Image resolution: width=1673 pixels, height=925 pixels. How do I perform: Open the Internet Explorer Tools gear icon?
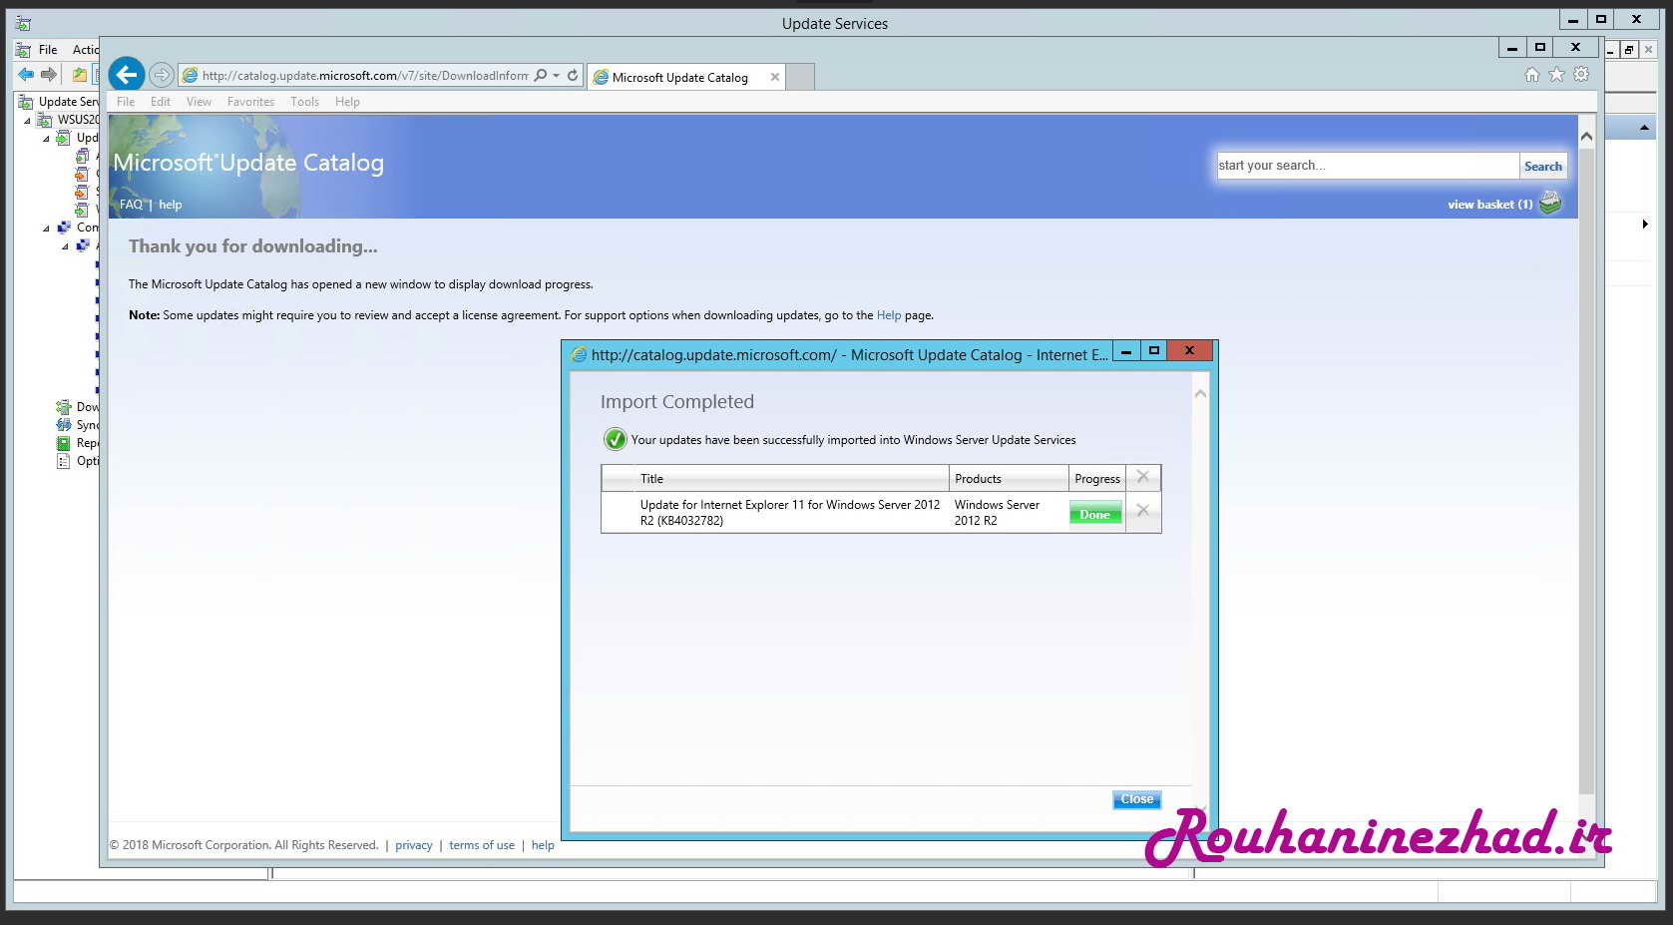click(1581, 75)
